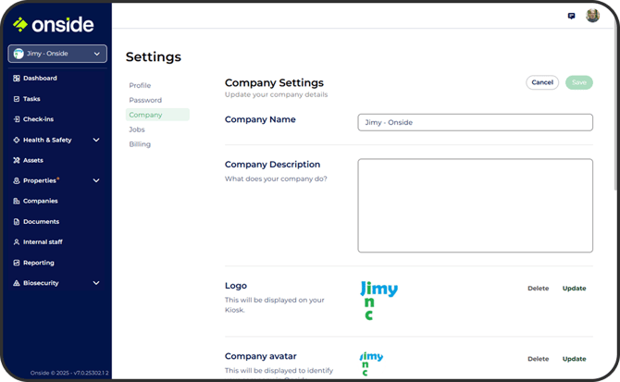Open Tasks in sidebar
Screen dimensions: 620x382
point(31,99)
